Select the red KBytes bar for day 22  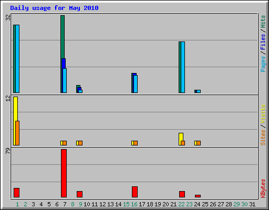182,194
